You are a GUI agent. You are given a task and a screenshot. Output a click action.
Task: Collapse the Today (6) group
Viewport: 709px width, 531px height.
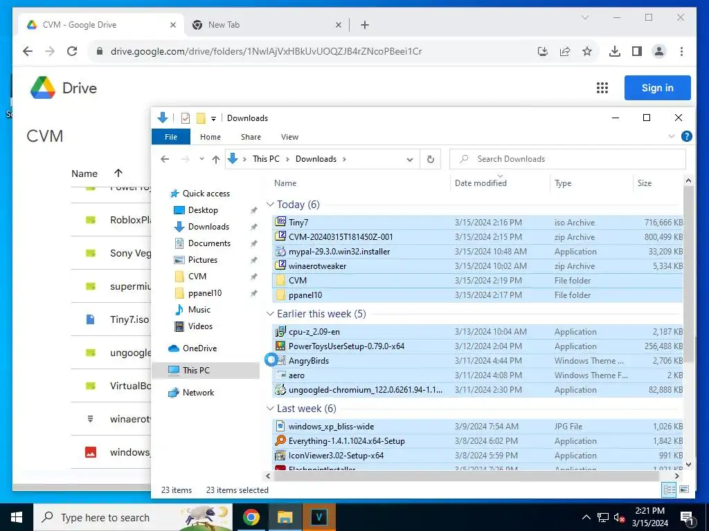coord(271,205)
